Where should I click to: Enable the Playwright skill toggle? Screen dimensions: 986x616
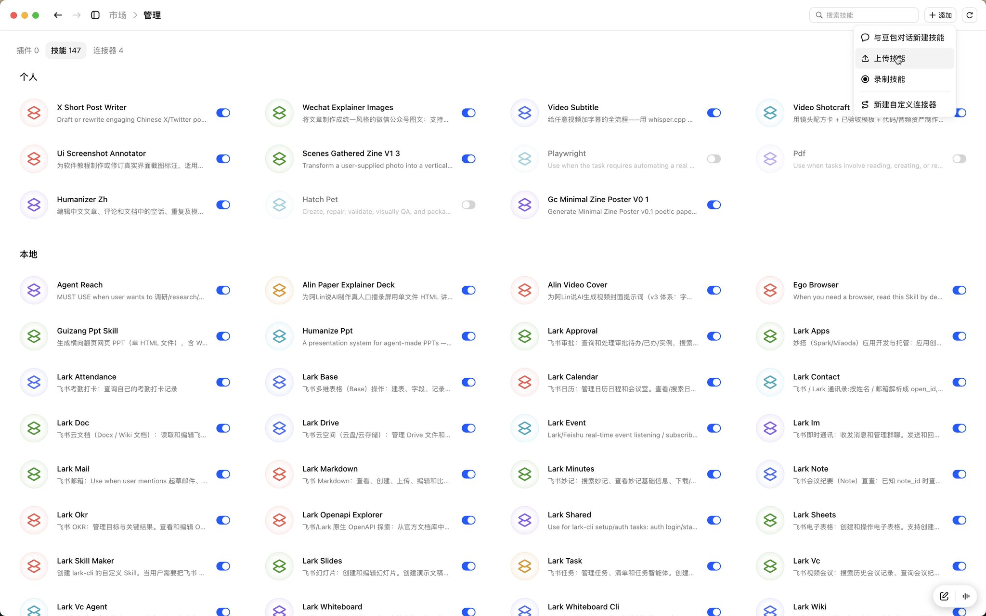pos(714,159)
